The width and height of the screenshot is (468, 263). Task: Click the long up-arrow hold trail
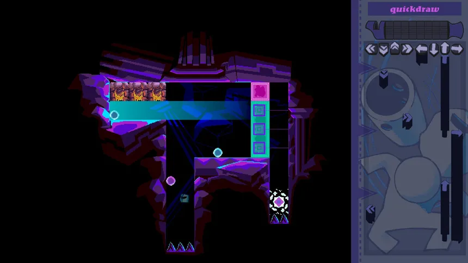coord(445,96)
